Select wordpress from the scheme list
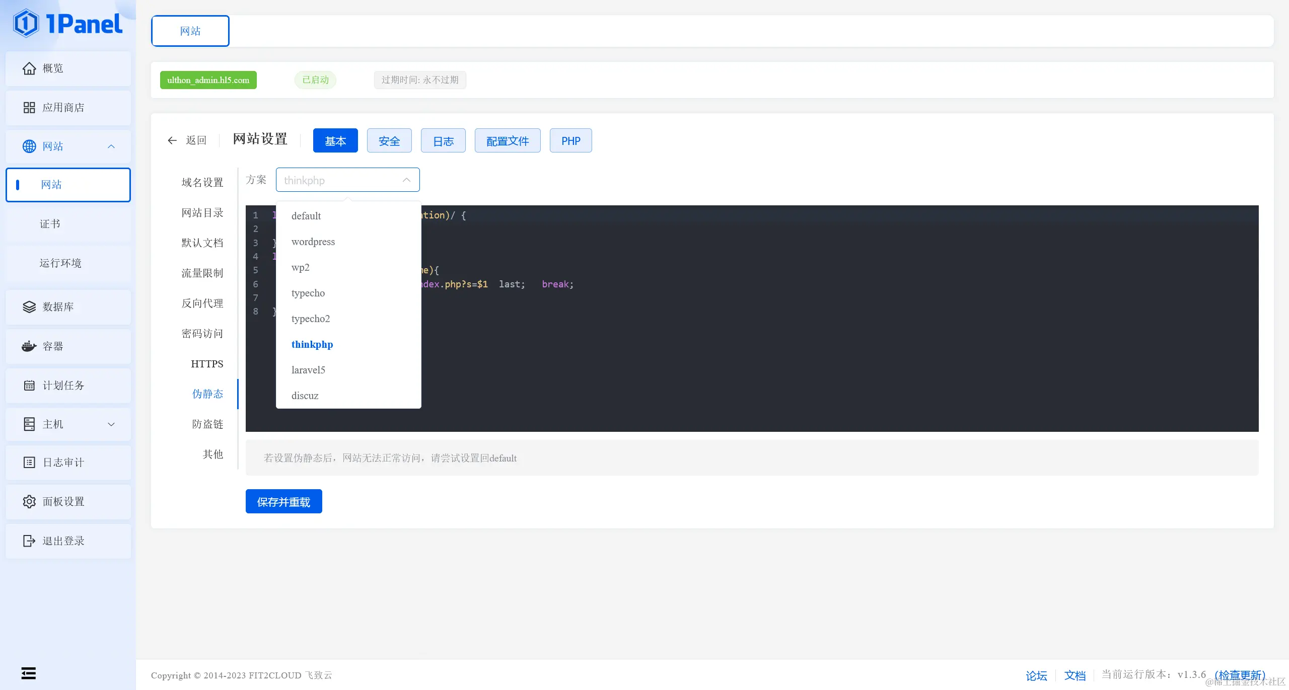The height and width of the screenshot is (690, 1289). [313, 242]
